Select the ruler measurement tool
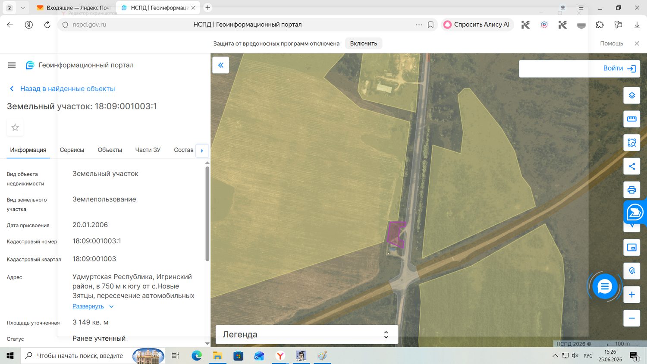Image resolution: width=647 pixels, height=364 pixels. 631,119
